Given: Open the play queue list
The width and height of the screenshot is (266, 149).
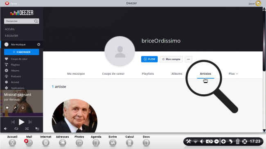Looking at the screenshot, I should tap(37, 129).
